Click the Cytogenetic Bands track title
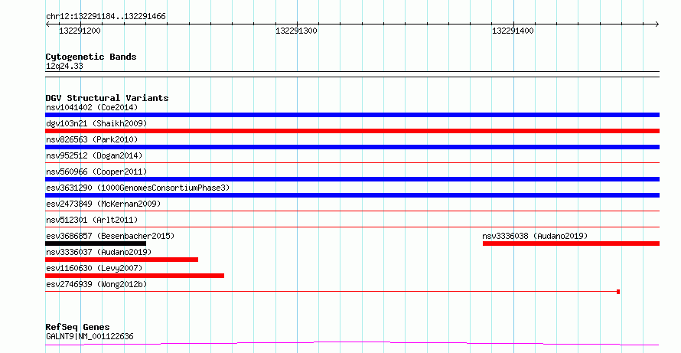 91,57
